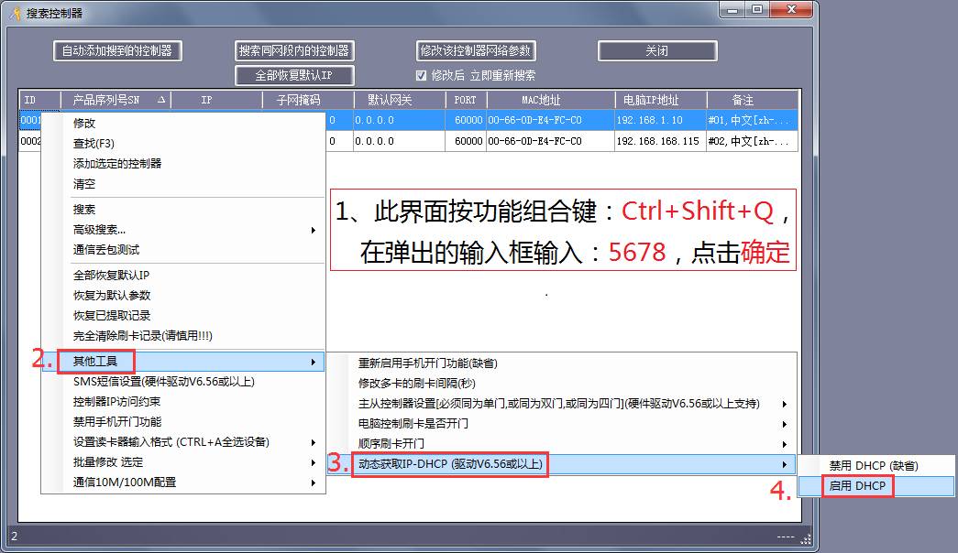Image resolution: width=958 pixels, height=553 pixels.
Task: Select 启用 DHCP option
Action: 858,486
